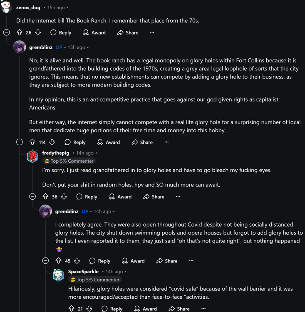
Task: Collapse zenos_dog's comment thread
Action: [6, 32]
